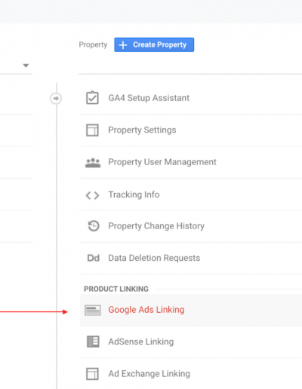
Task: Open Tracking Info menu item
Action: pos(191,194)
